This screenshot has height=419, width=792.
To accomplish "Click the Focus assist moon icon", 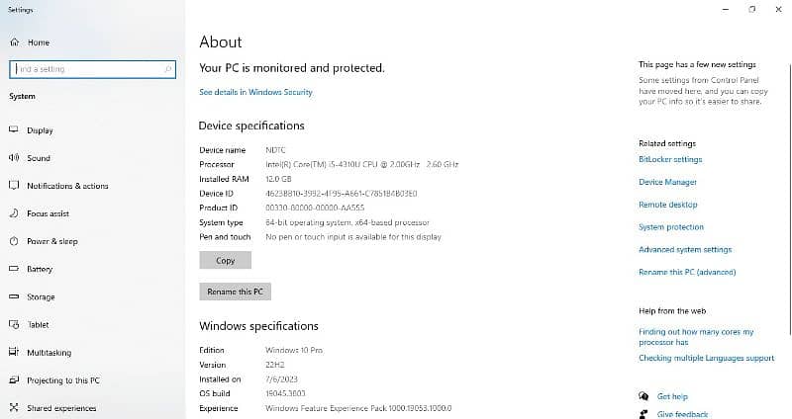I will click(x=14, y=213).
